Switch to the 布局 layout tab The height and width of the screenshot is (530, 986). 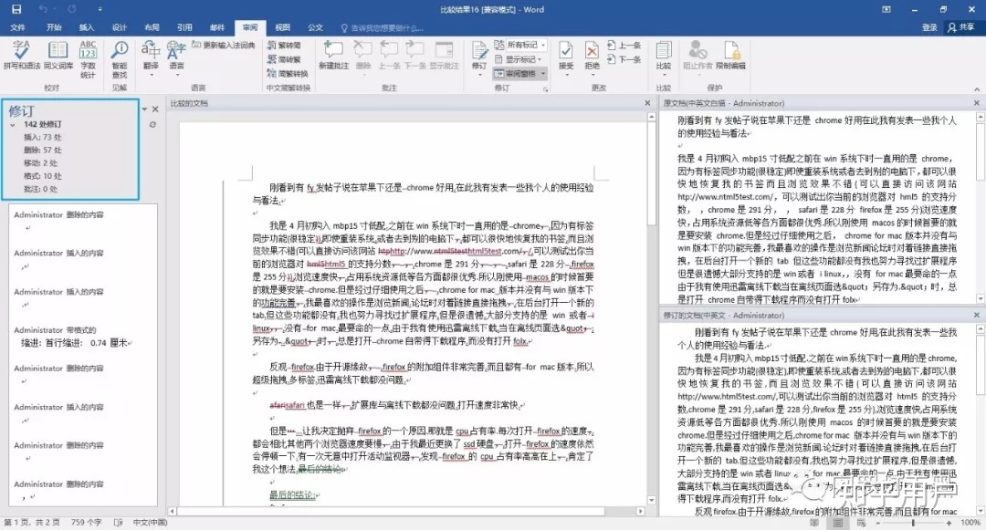click(152, 27)
